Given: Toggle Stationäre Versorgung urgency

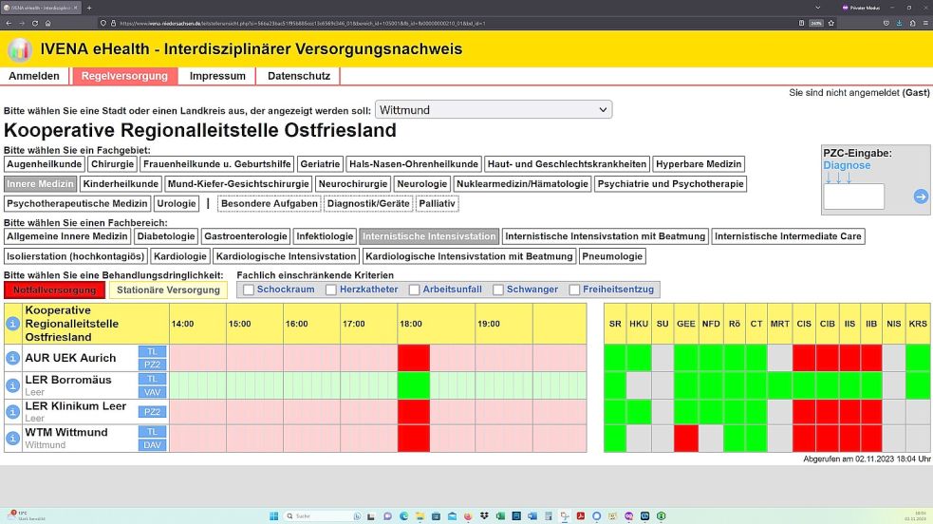Looking at the screenshot, I should [168, 290].
